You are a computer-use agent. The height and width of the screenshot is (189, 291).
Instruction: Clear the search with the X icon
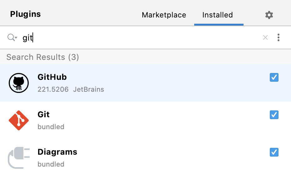tap(265, 37)
